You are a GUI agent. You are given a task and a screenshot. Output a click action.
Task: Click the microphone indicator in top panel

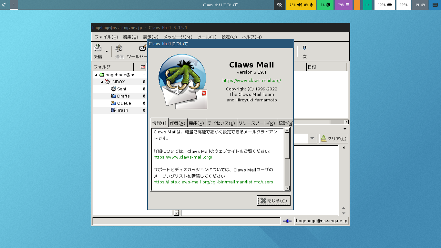(x=312, y=5)
